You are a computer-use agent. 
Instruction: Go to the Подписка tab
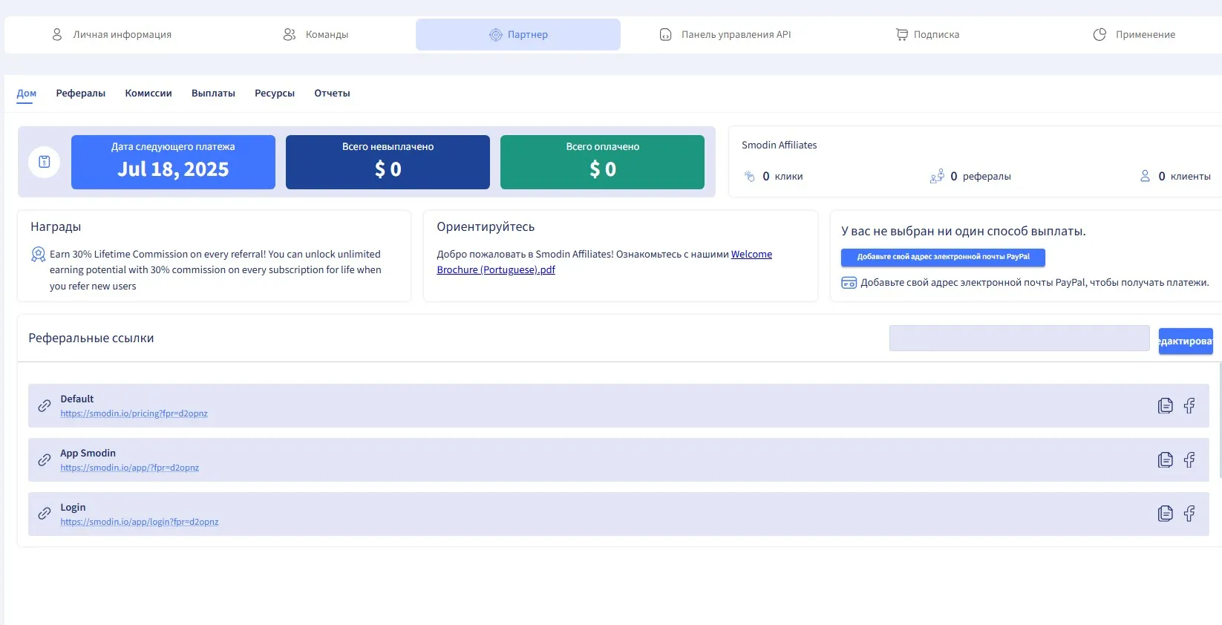pos(928,35)
